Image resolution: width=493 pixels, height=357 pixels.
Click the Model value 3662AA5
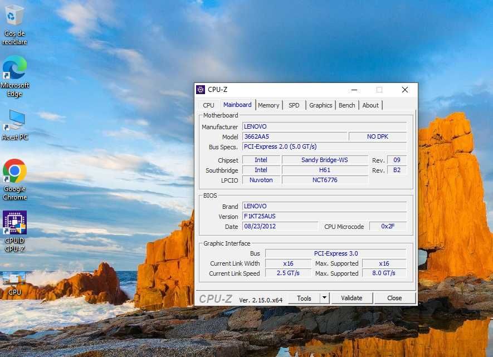click(295, 136)
